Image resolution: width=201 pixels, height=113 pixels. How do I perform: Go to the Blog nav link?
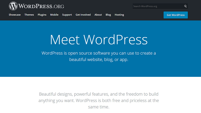[x=108, y=15]
